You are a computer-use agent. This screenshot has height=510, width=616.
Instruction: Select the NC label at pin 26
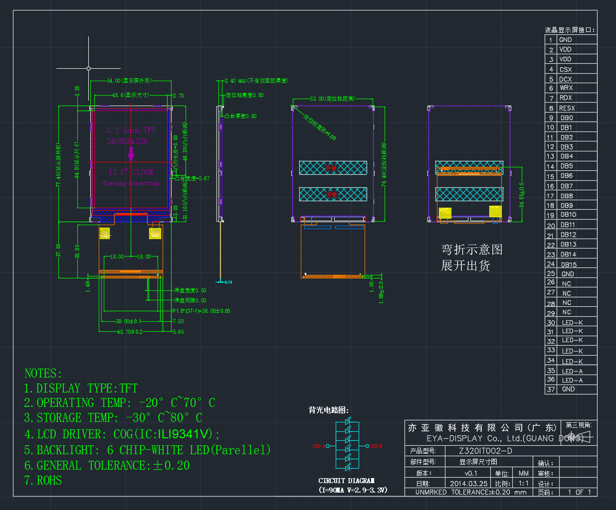[x=567, y=284]
